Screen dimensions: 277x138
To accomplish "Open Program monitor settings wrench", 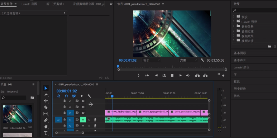I will pos(202,60).
